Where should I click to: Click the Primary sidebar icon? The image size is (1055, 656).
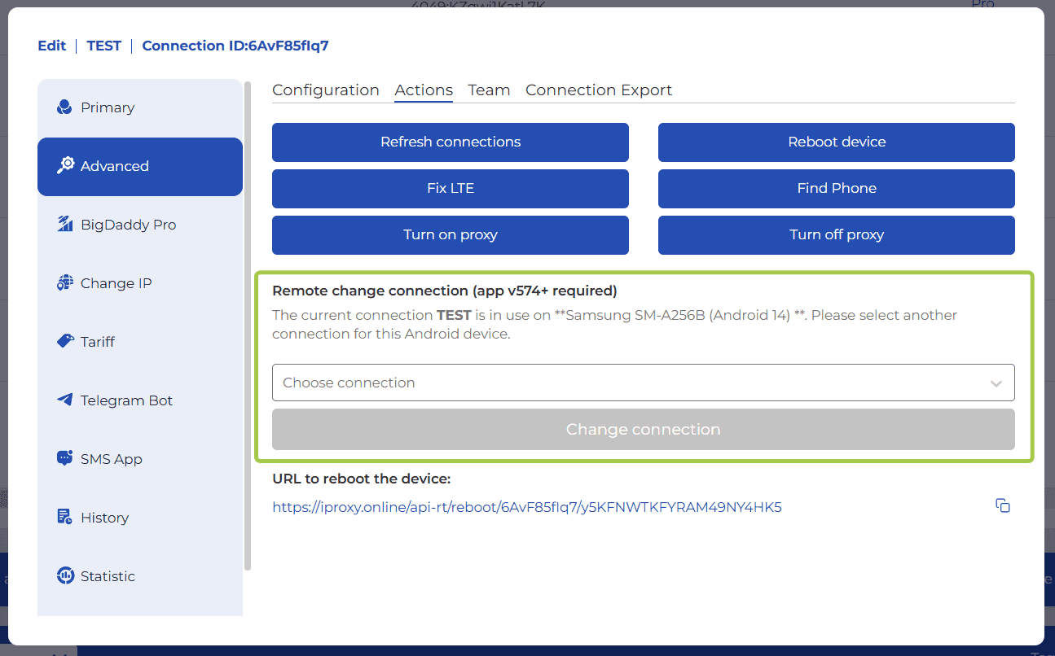tap(64, 107)
